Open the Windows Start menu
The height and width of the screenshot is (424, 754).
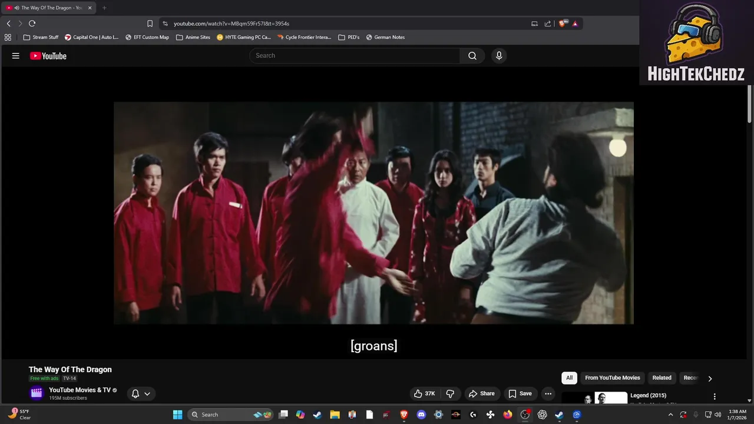[x=177, y=415]
